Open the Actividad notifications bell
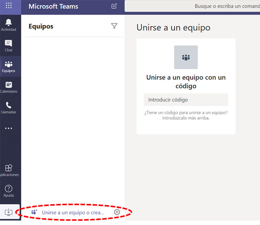The height and width of the screenshot is (225, 260). pyautogui.click(x=9, y=25)
